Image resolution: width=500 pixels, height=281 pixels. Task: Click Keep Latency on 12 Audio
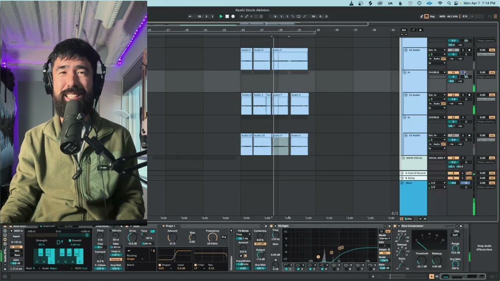coord(486,99)
